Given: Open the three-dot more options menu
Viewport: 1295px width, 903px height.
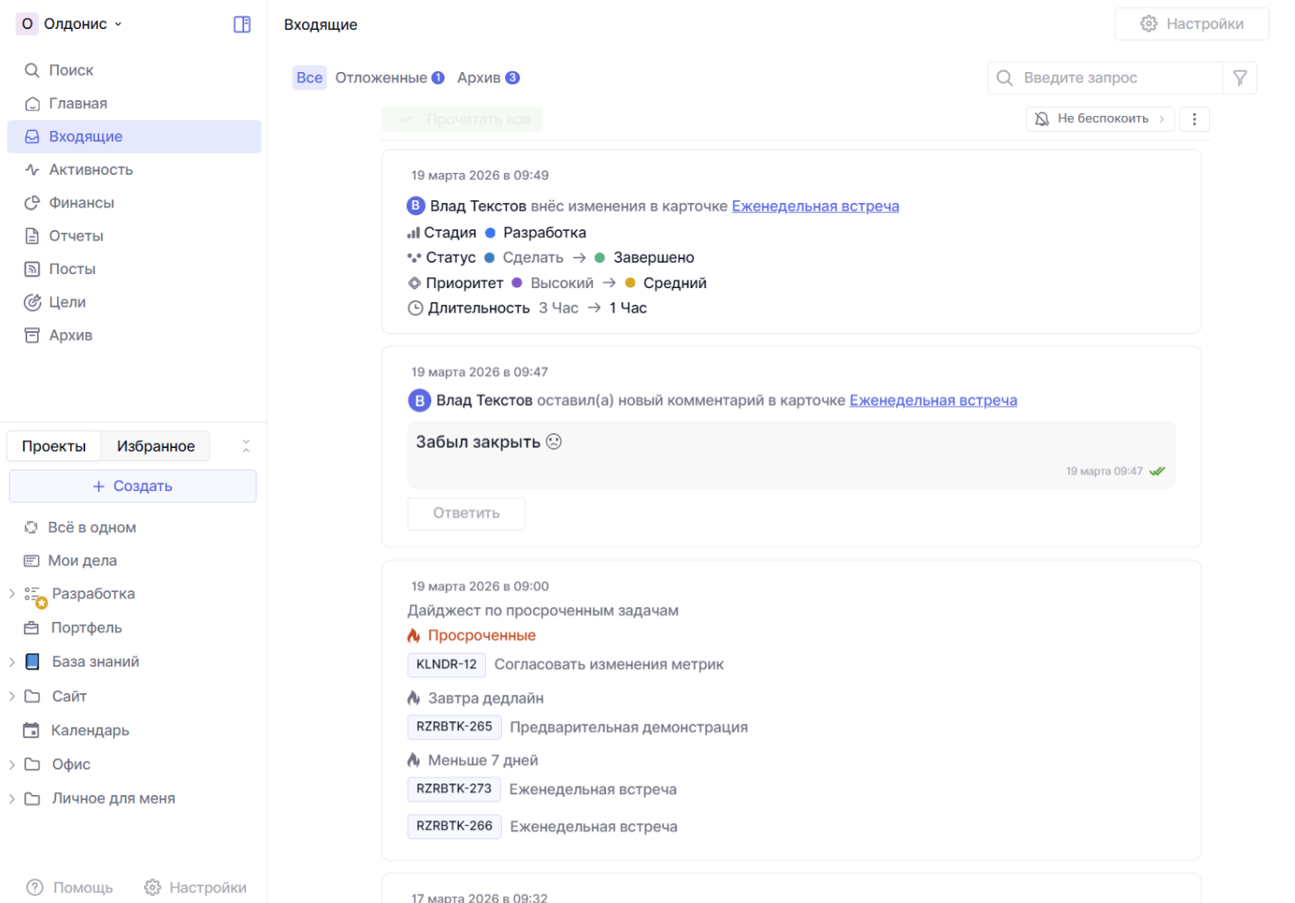Looking at the screenshot, I should (1194, 119).
